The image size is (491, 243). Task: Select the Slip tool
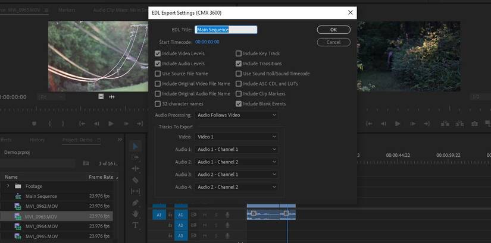pos(136,191)
